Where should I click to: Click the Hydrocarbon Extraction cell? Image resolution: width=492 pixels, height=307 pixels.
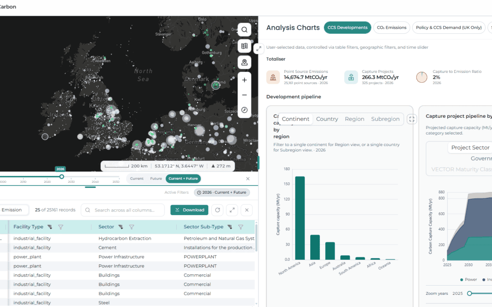click(x=125, y=238)
